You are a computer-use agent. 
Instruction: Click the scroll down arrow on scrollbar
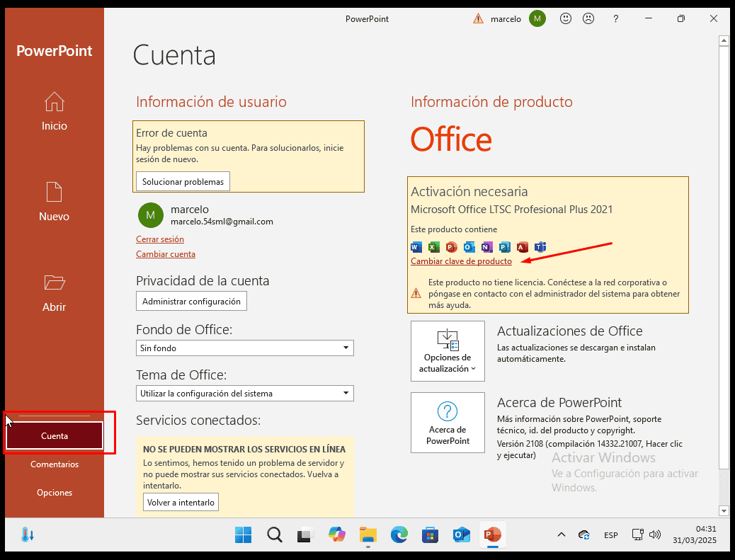724,510
